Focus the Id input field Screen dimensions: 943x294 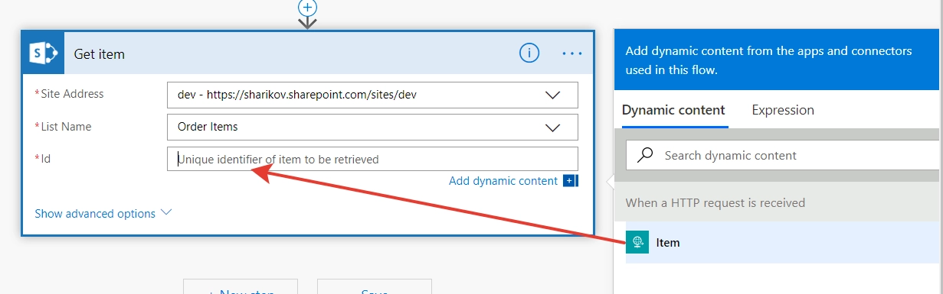click(372, 159)
